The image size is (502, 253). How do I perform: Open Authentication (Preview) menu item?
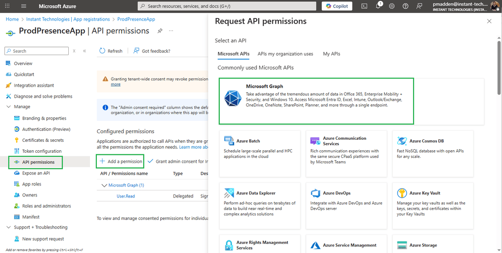point(46,129)
